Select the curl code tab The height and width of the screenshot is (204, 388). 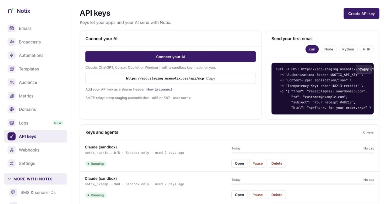[x=312, y=49]
